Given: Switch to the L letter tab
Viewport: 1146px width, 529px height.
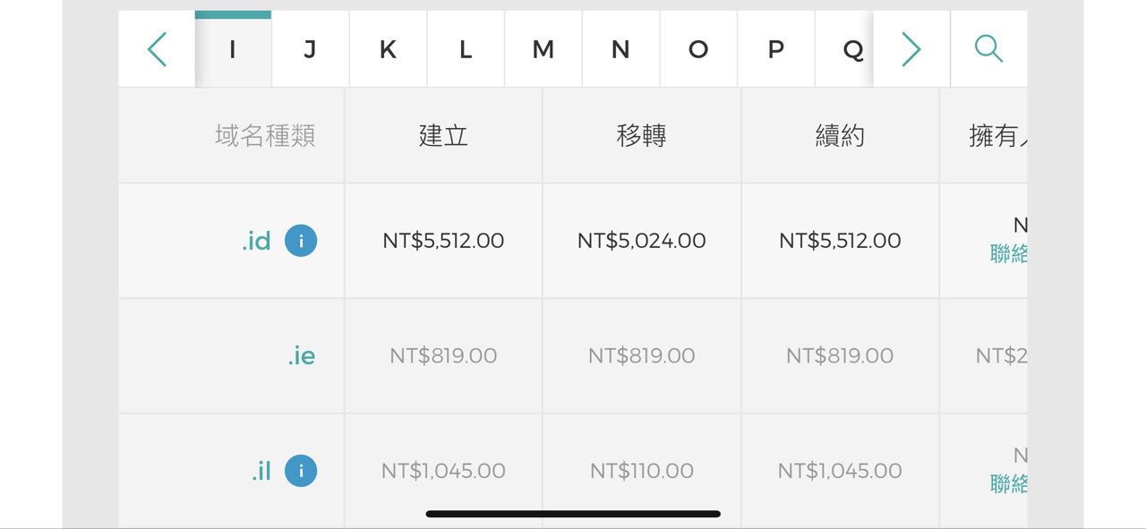Looking at the screenshot, I should 466,49.
